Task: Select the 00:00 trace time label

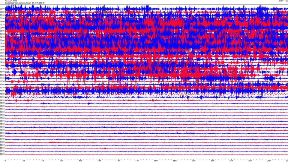Action: [x=2, y=9]
